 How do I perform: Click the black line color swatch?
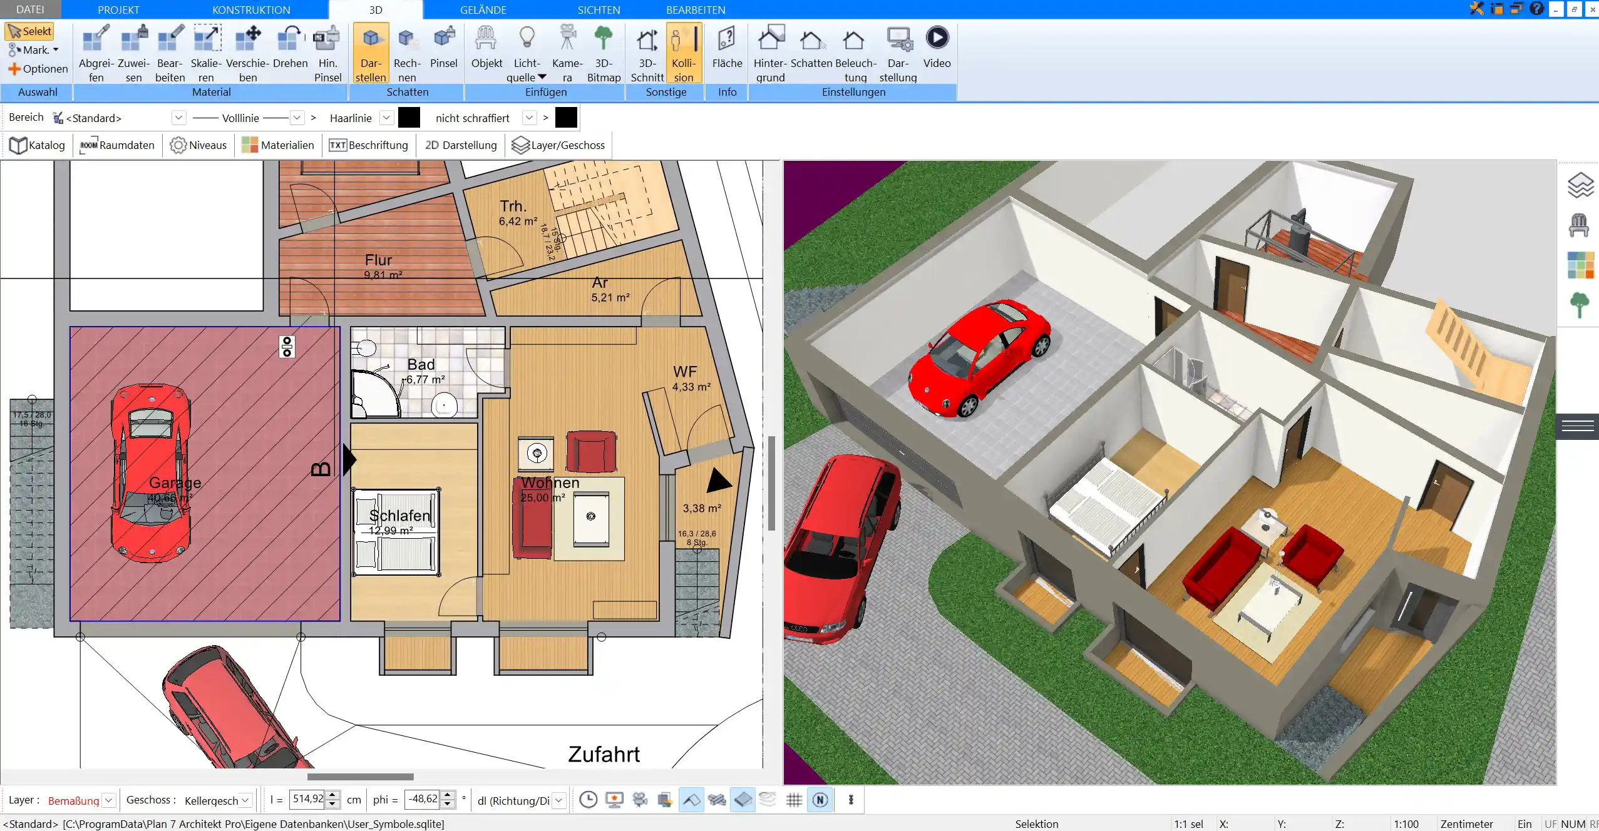coord(409,118)
